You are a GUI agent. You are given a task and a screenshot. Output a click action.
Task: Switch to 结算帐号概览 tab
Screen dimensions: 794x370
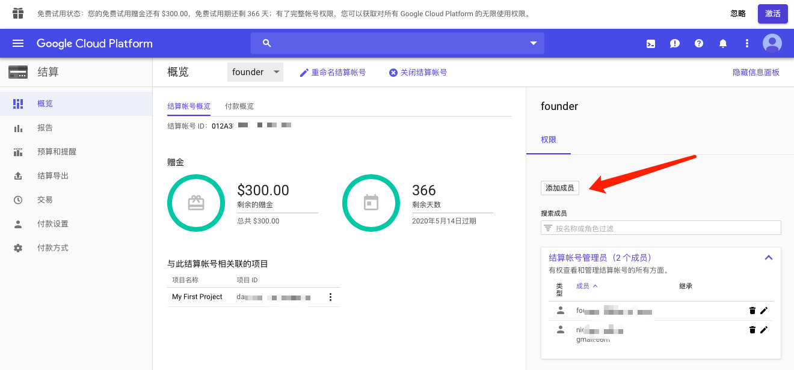point(189,106)
